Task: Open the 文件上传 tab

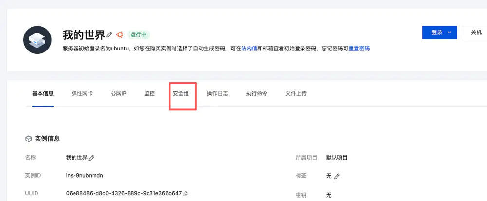Action: click(296, 94)
